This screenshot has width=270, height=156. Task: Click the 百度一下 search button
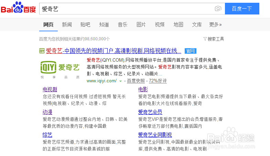tap(242, 9)
